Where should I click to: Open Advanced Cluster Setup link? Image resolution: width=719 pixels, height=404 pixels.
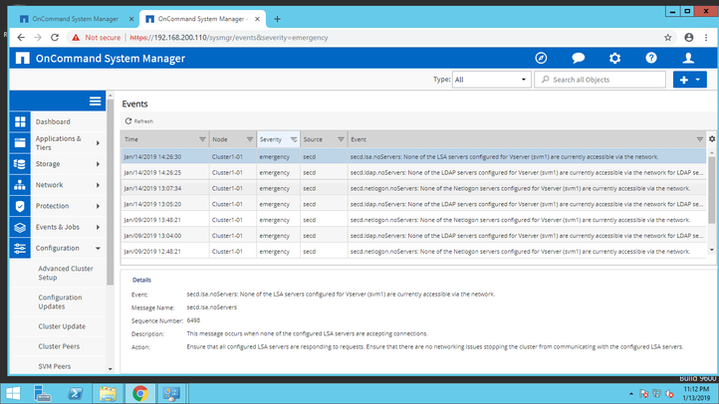[66, 273]
